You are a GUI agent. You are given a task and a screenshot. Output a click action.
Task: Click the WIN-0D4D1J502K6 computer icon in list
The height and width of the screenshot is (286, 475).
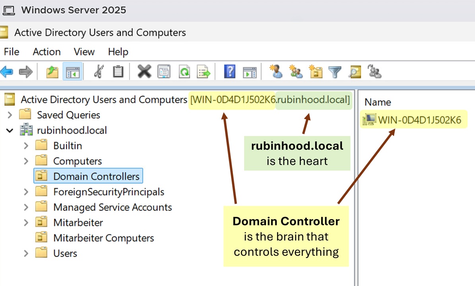pos(369,120)
